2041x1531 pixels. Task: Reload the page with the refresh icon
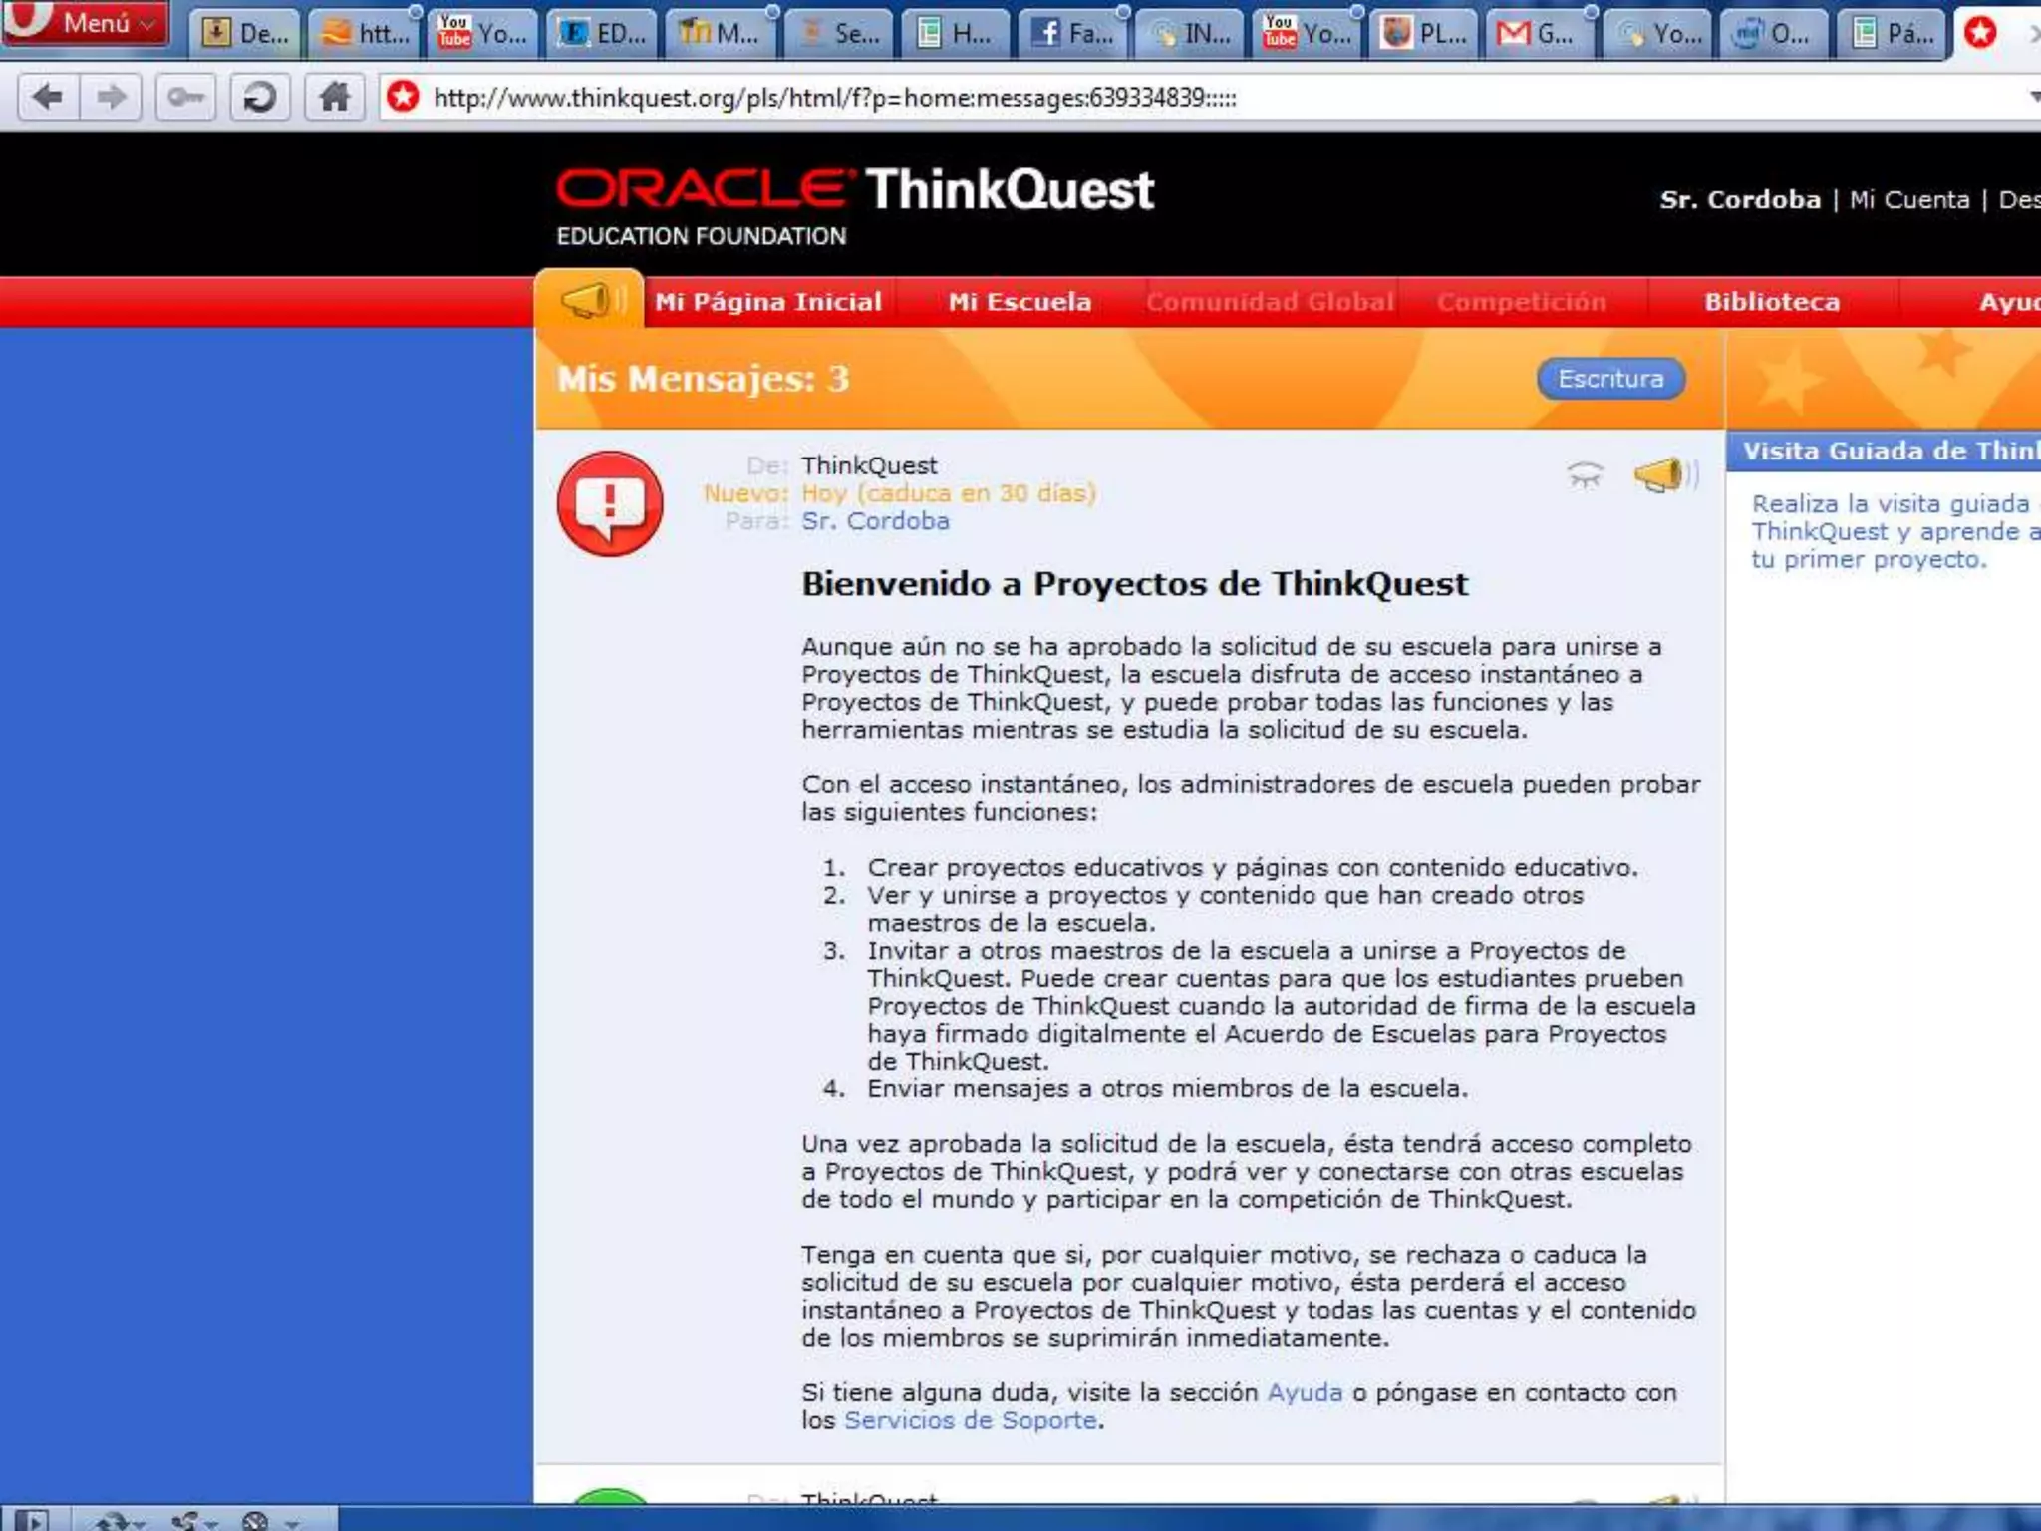(x=259, y=98)
